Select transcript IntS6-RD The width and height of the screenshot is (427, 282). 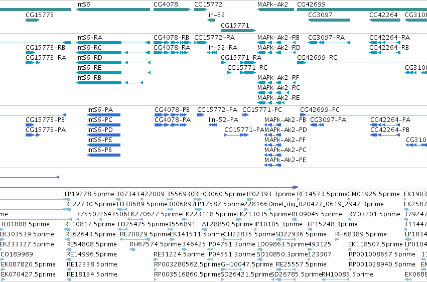coord(113,63)
